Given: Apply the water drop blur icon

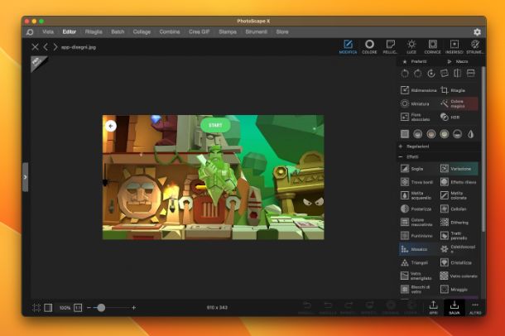Looking at the screenshot, I should 470,134.
